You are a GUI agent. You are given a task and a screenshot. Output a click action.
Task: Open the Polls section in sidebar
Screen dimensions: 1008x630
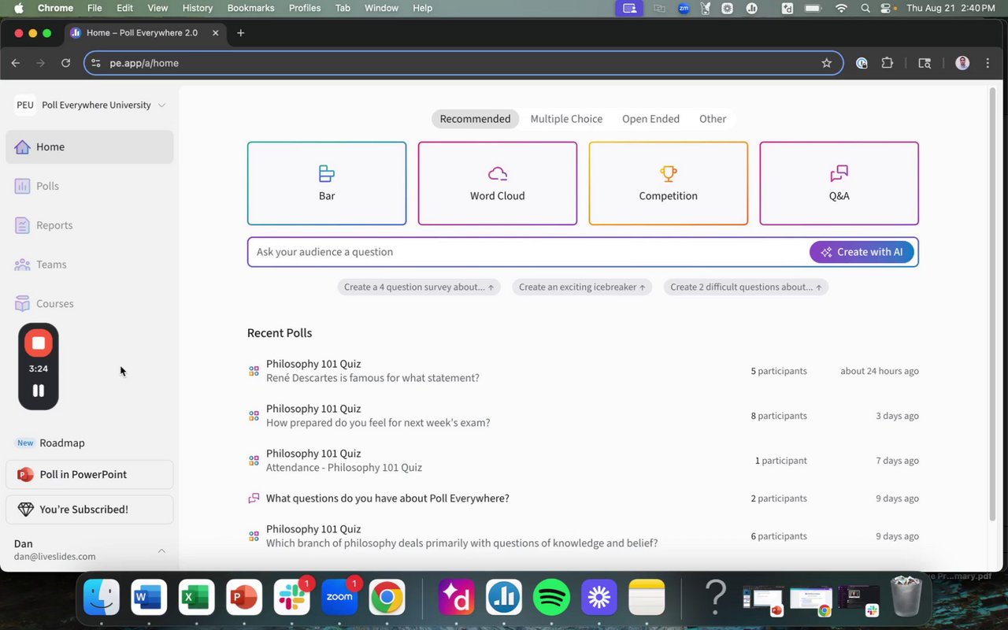[x=89, y=186]
